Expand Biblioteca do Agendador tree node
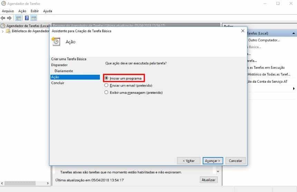Image resolution: width=297 pixels, height=192 pixels. tap(3, 31)
